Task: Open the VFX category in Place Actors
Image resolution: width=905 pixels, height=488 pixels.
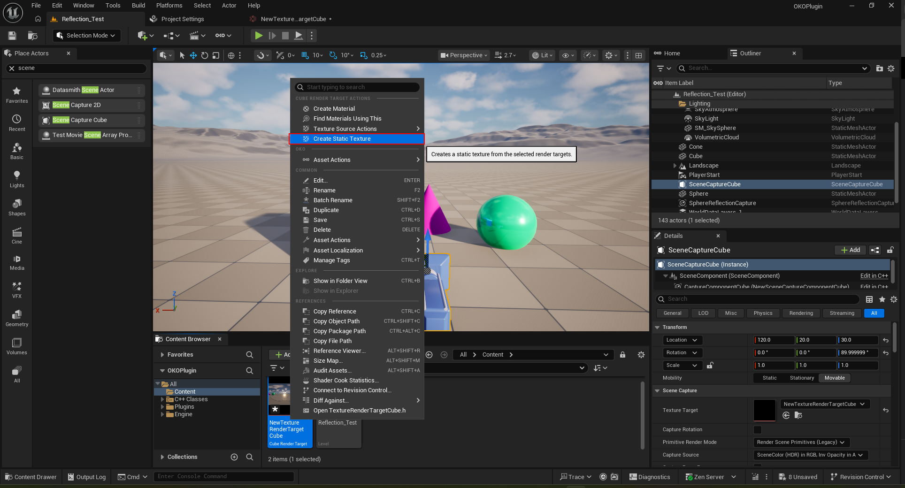Action: 17,290
